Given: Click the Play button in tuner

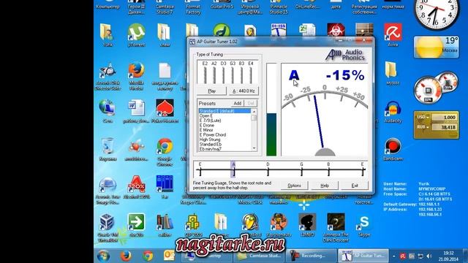Looking at the screenshot, I should [x=211, y=91].
